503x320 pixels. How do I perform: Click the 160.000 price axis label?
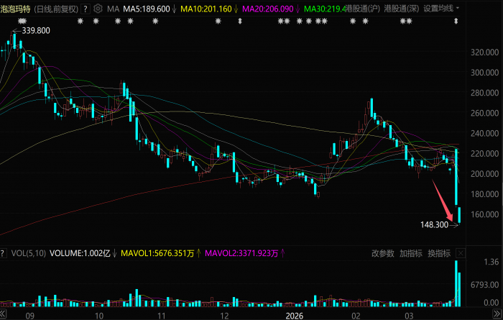[484, 214]
